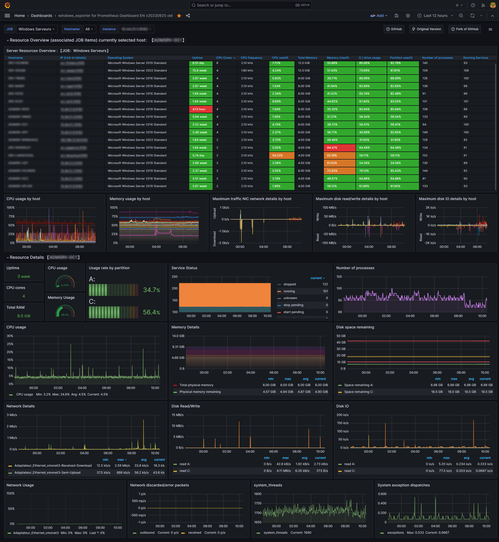Toggle the running series in the legend
499x542 pixels.
click(x=289, y=291)
